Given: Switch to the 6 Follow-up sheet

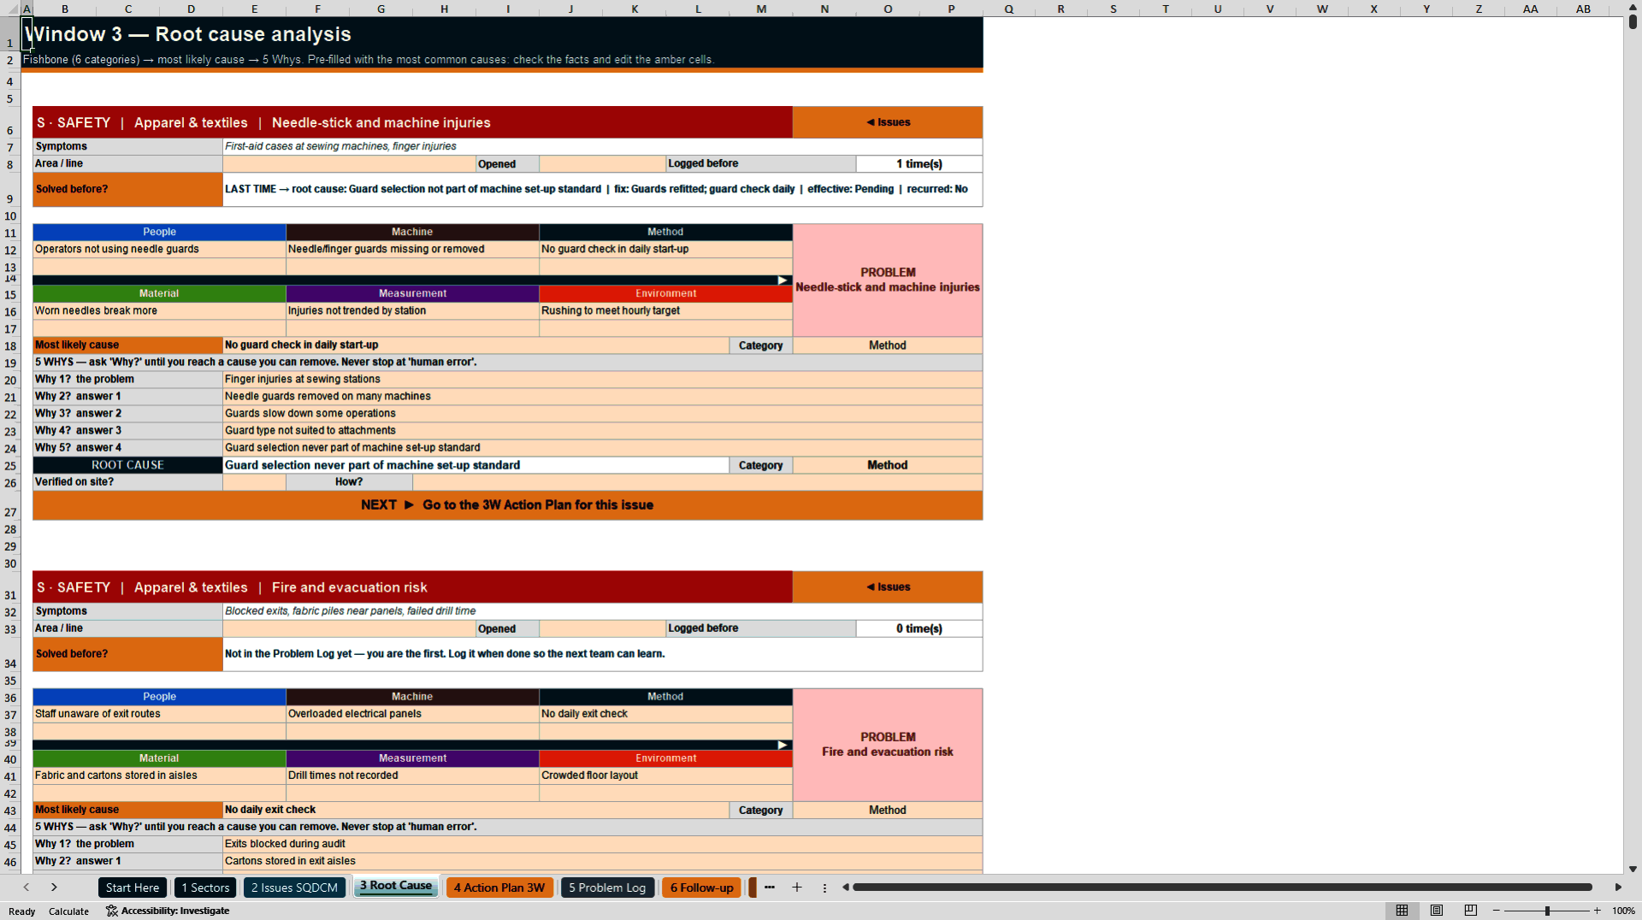Looking at the screenshot, I should pos(702,888).
